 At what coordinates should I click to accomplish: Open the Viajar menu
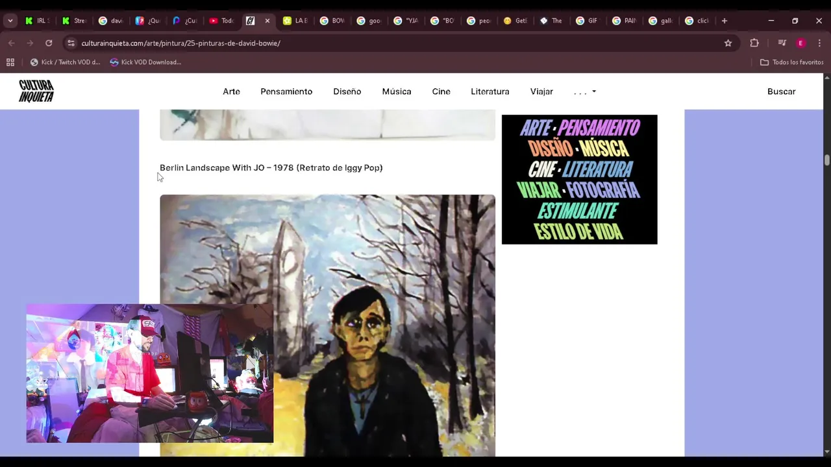click(541, 91)
